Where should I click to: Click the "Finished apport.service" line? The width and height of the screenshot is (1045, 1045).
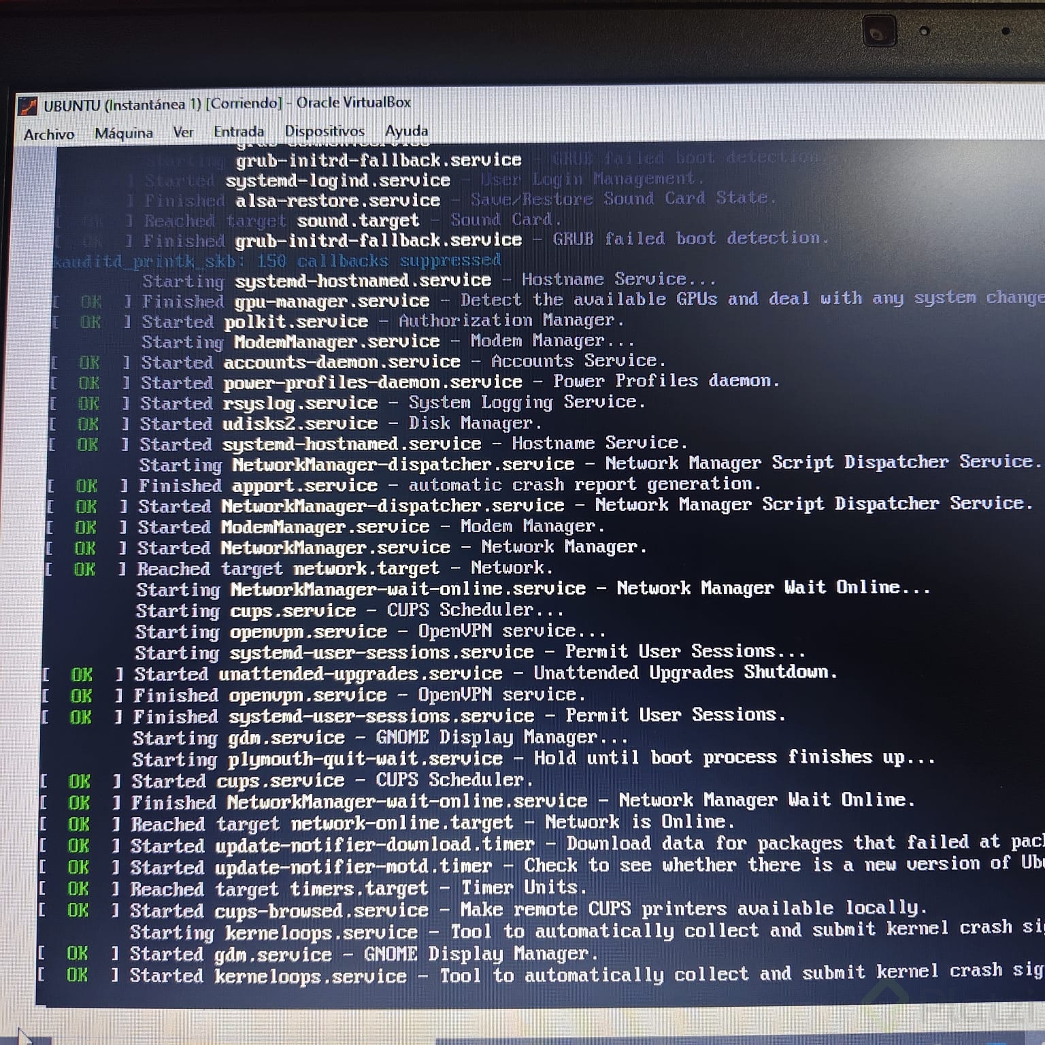click(x=404, y=485)
